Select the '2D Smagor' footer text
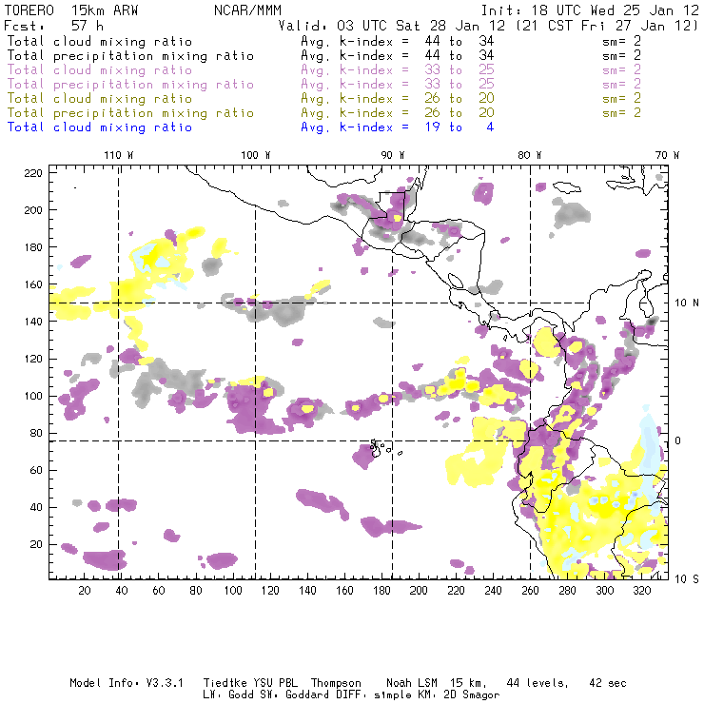 (x=472, y=695)
